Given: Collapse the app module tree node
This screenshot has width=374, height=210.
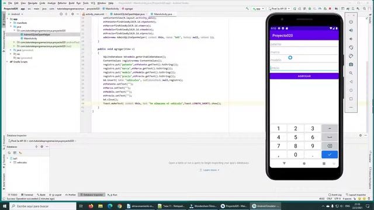Looking at the screenshot, I should pyautogui.click(x=8, y=19).
